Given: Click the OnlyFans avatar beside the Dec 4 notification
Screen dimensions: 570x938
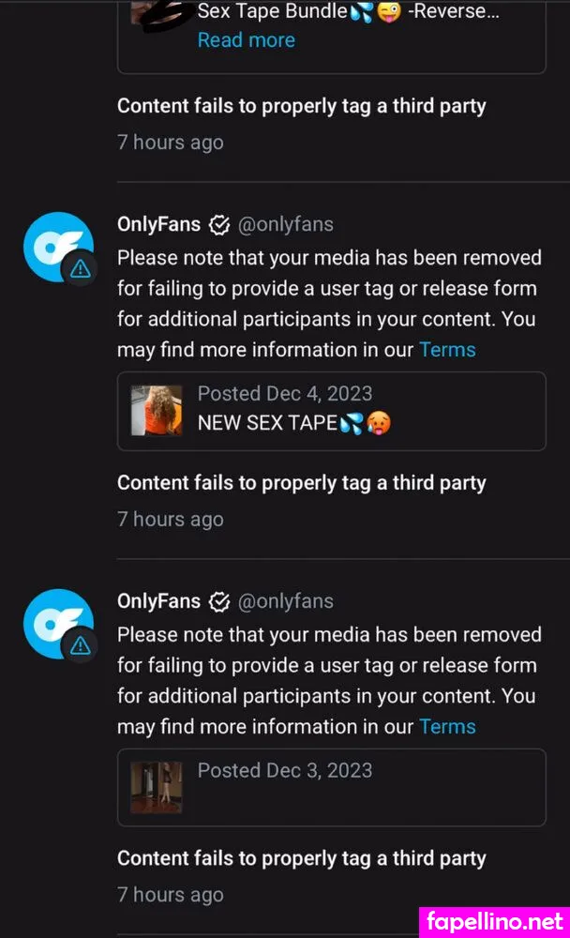Looking at the screenshot, I should [x=55, y=246].
